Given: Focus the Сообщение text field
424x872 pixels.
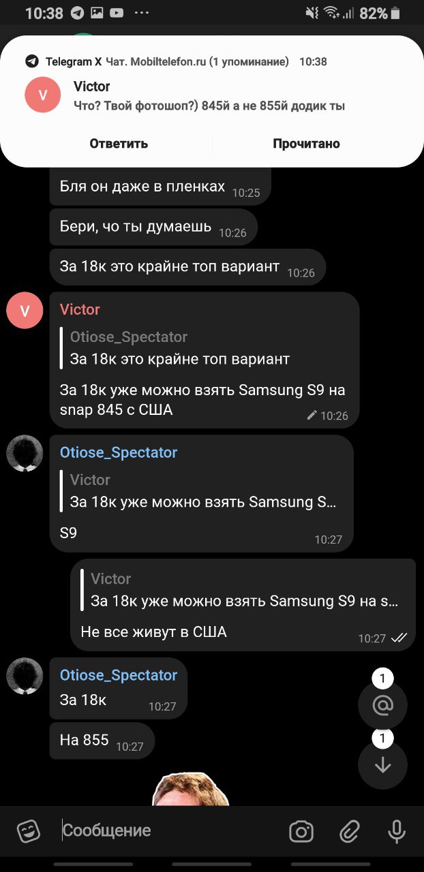Looking at the screenshot, I should click(170, 831).
